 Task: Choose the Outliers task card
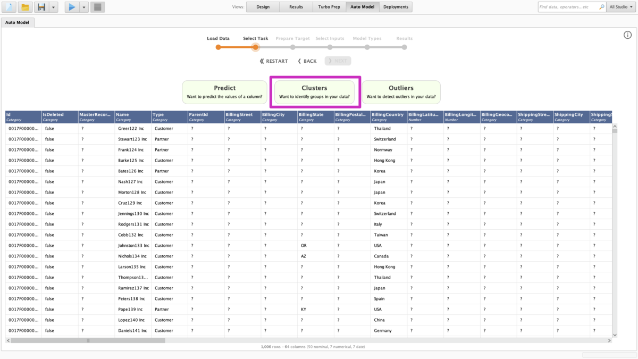coord(401,92)
